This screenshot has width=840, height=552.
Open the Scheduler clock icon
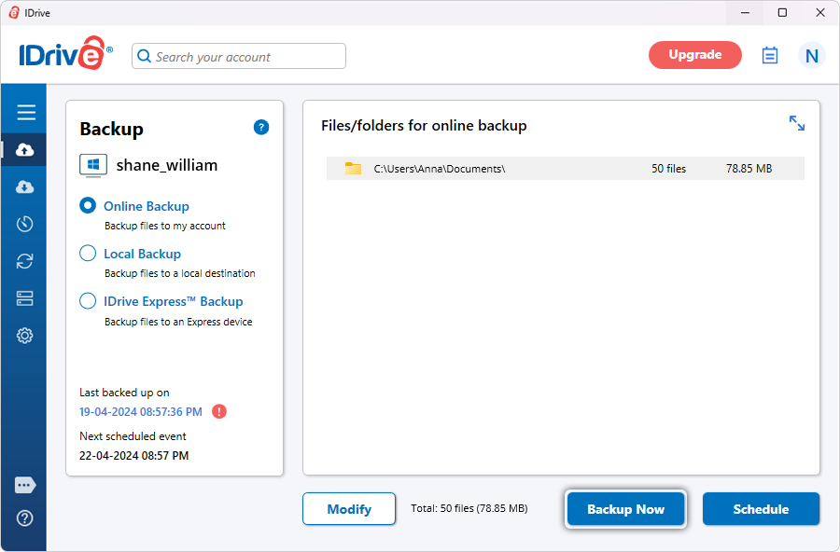[25, 224]
